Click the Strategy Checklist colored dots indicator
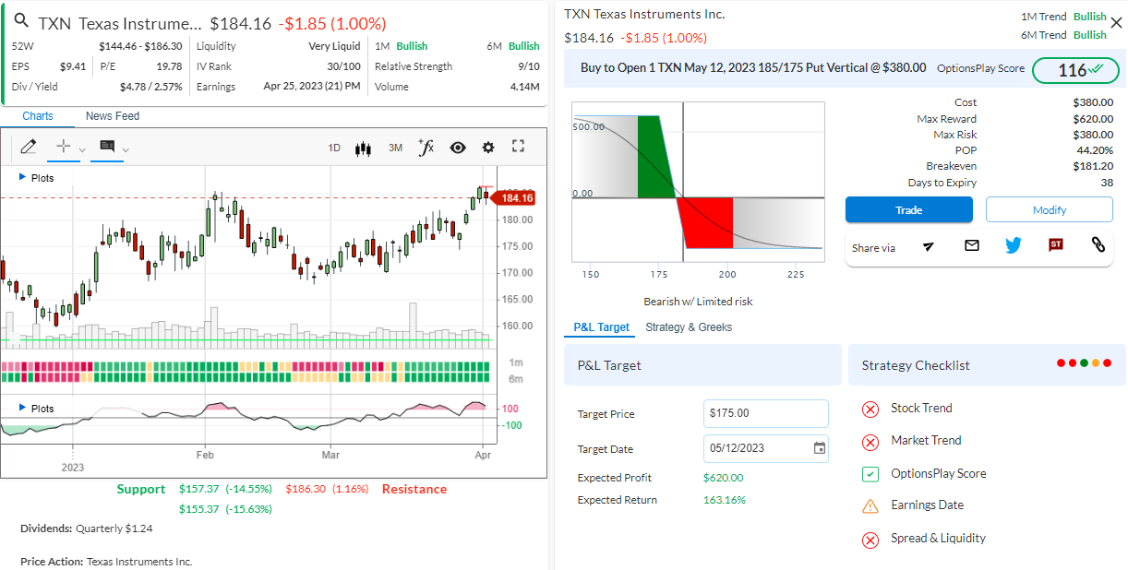The height and width of the screenshot is (570, 1128). click(1085, 363)
